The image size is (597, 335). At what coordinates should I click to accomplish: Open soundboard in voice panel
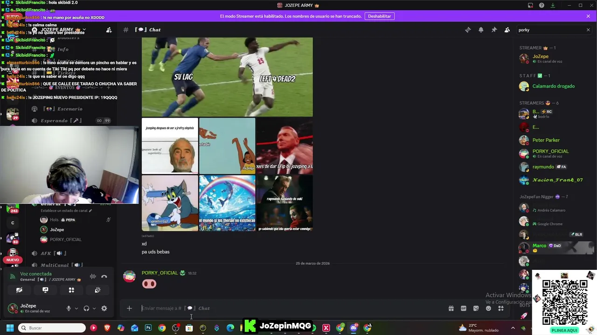pyautogui.click(x=97, y=290)
